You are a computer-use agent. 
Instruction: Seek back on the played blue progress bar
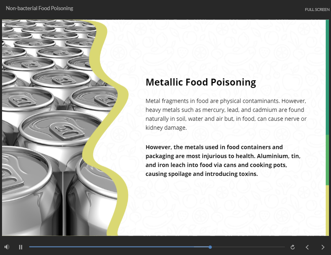click(118, 247)
